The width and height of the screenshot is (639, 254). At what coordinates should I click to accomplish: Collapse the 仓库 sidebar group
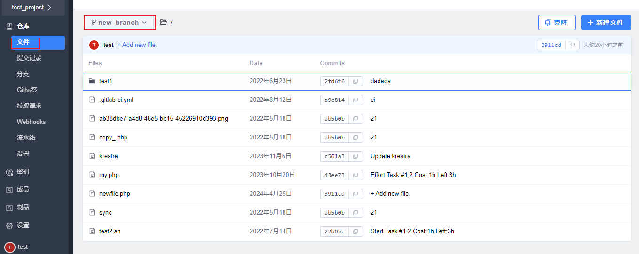[23, 26]
